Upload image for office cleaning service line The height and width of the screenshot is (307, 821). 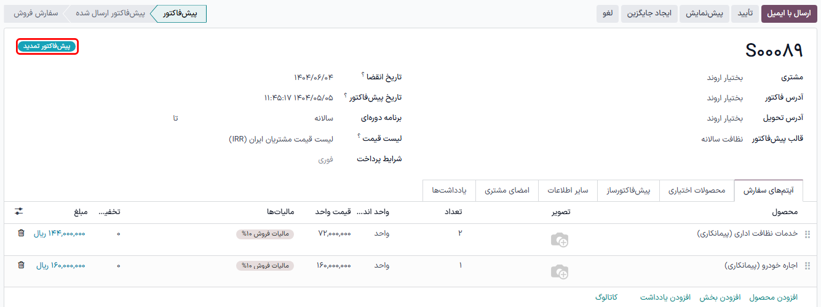pos(559,240)
